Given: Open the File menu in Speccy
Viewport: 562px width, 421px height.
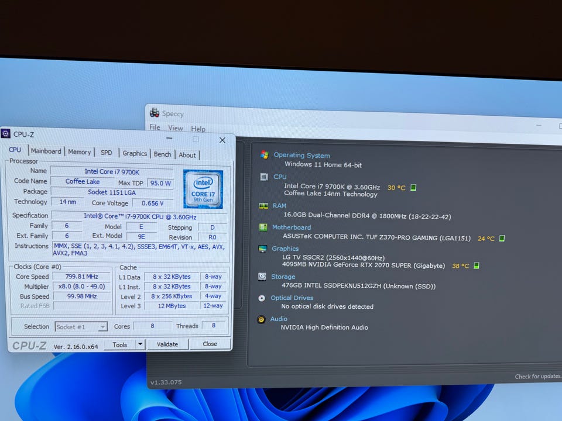Looking at the screenshot, I should [155, 127].
